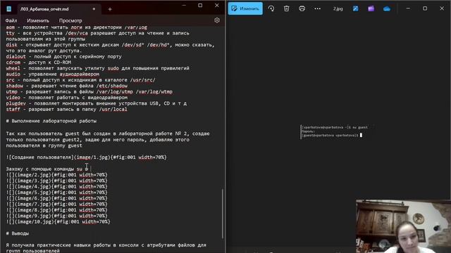Viewport: 451px width, 253px height.
Task: Rotate the image in Photos
Action: click(271, 8)
